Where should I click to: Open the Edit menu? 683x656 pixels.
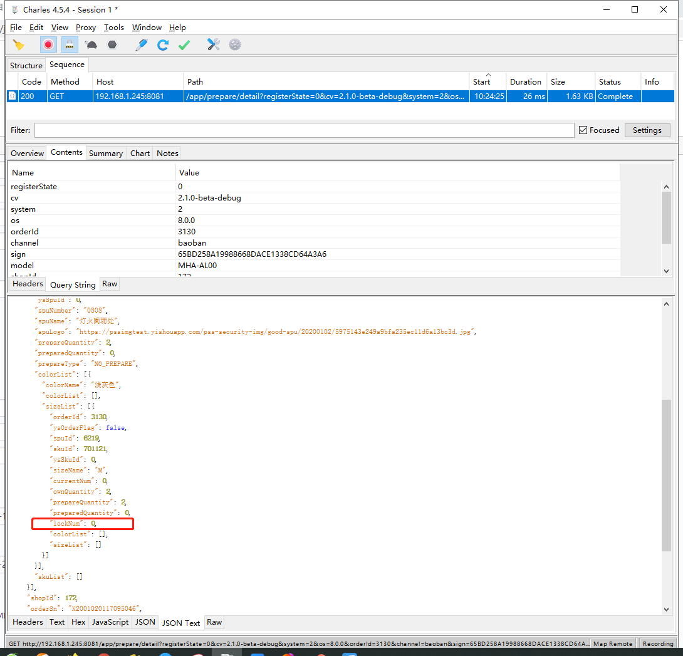[36, 28]
